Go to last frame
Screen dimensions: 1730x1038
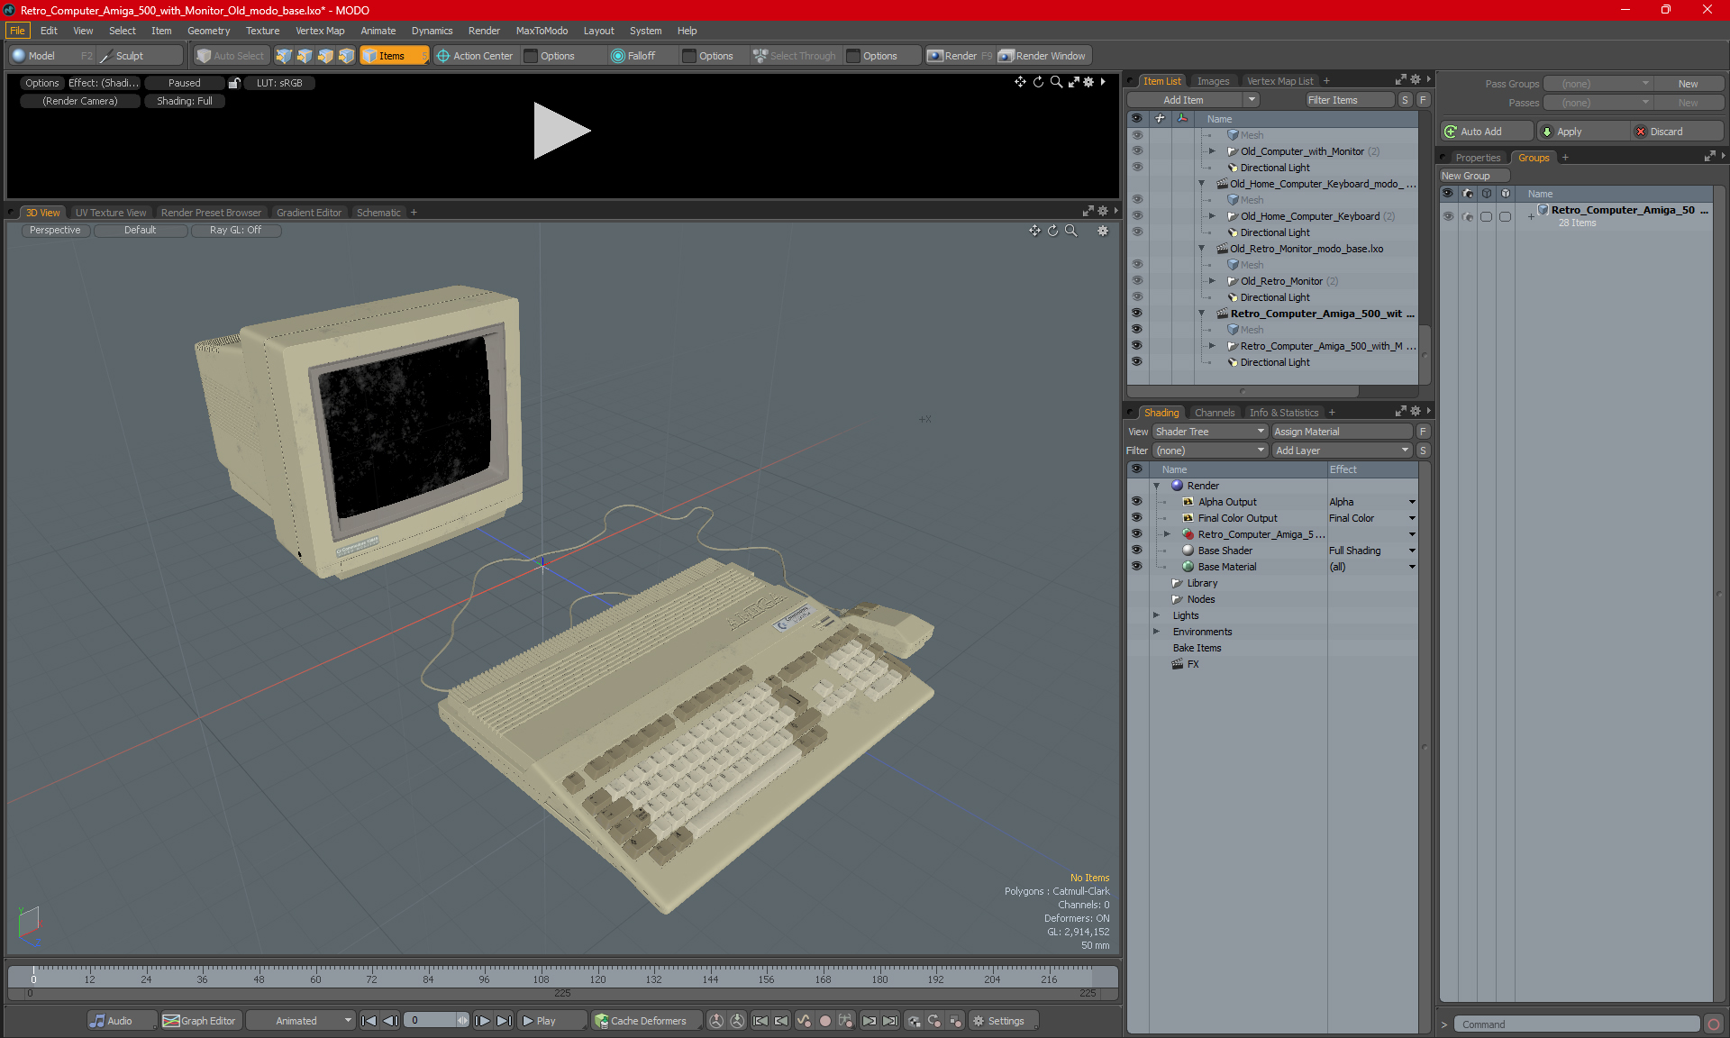(504, 1021)
